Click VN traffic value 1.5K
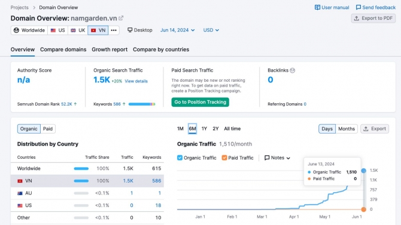401x225 pixels. (x=128, y=181)
